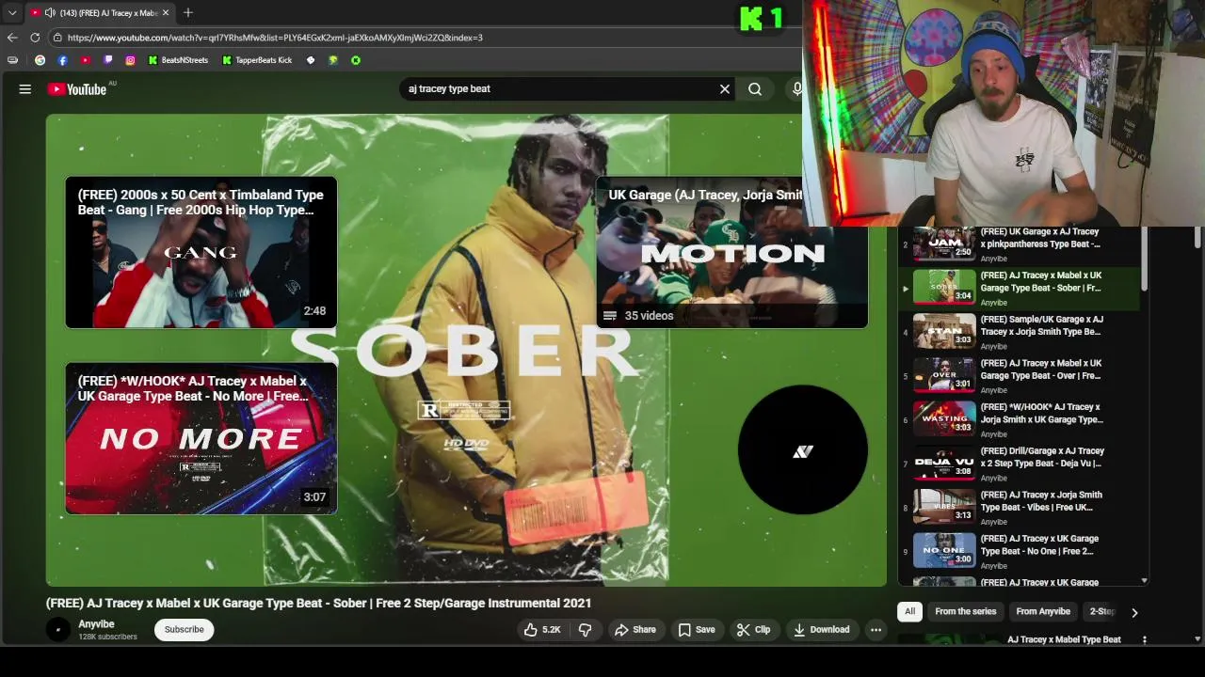Viewport: 1205px width, 677px height.
Task: Open the Google bookmark icon
Action: point(40,60)
